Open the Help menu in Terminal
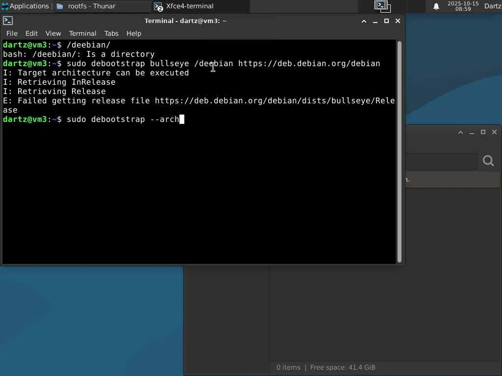 click(x=133, y=33)
